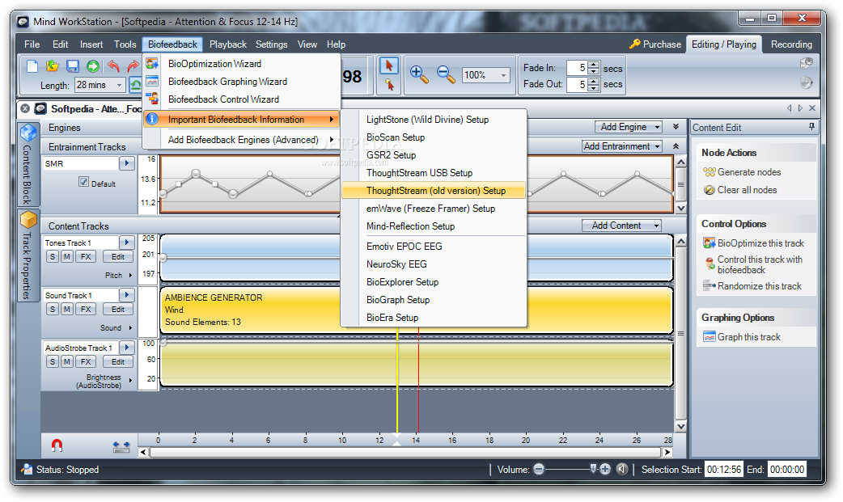Click the Purchase key icon
Viewport: 843px width, 502px height.
tap(634, 44)
